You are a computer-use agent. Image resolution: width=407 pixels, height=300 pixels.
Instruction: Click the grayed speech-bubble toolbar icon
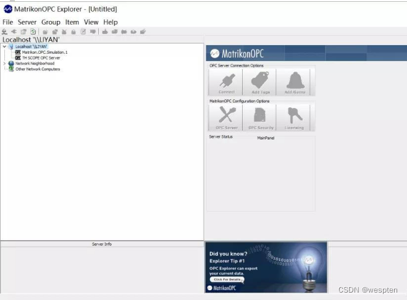pos(93,31)
